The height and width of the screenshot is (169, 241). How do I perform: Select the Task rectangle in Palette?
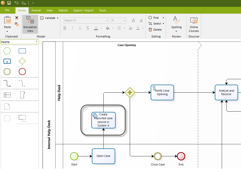tap(22, 51)
